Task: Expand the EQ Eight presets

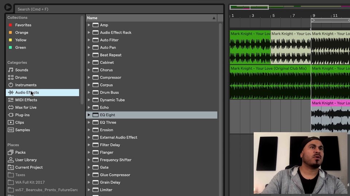Action: click(x=89, y=115)
